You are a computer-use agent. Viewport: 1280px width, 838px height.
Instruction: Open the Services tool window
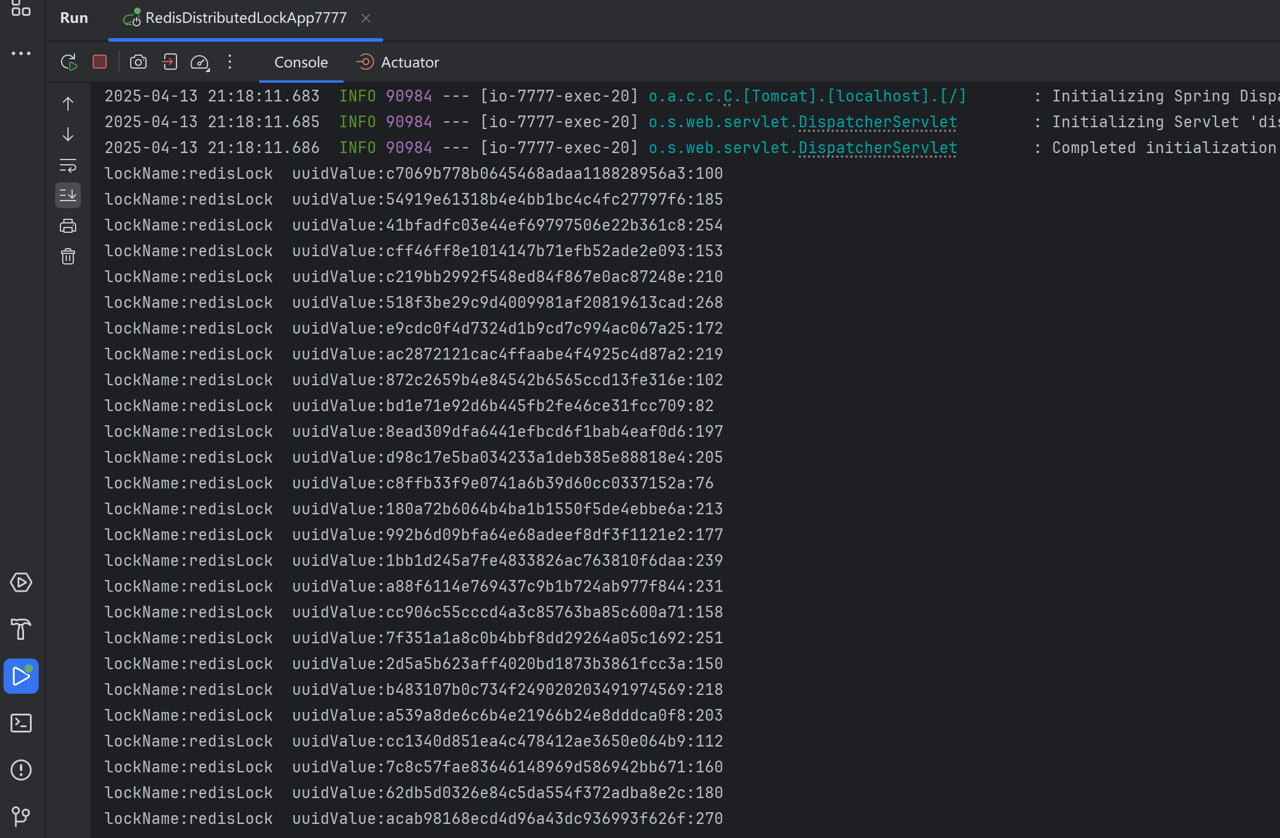[x=21, y=582]
